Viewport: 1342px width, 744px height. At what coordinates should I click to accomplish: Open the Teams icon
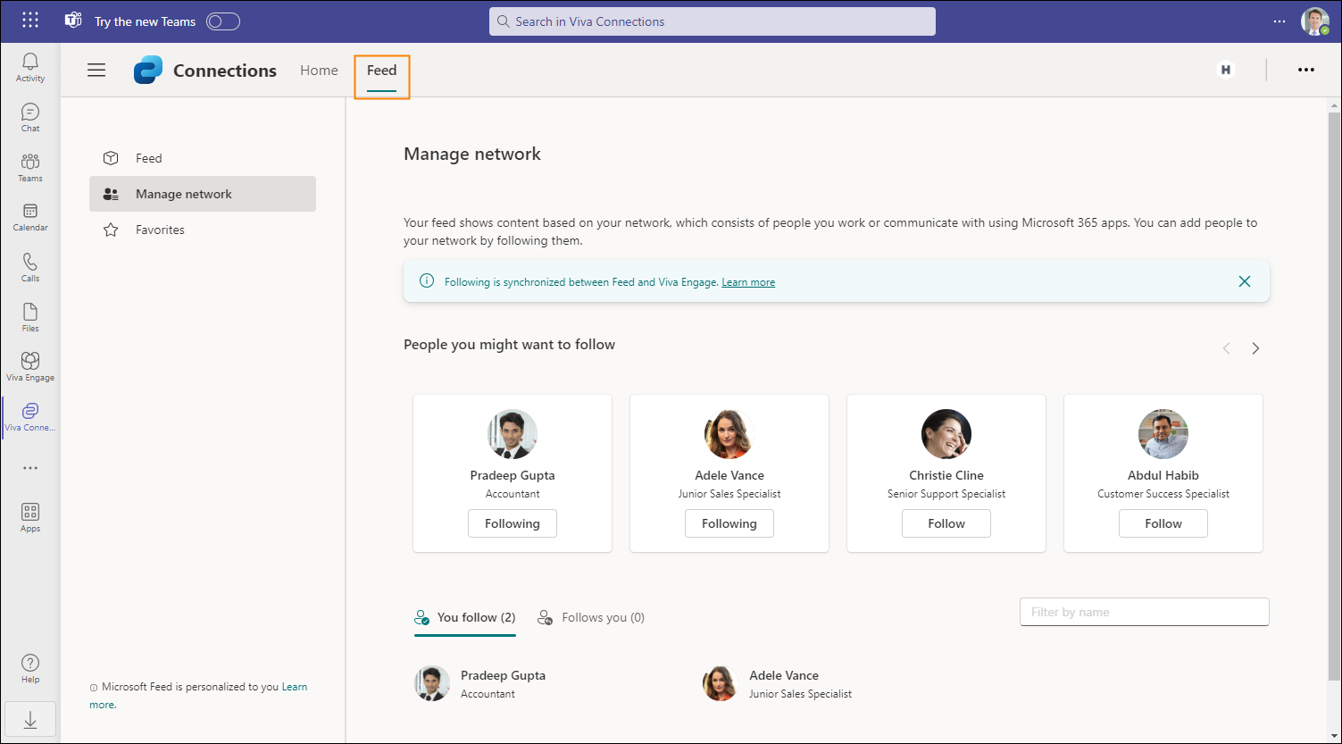29,165
